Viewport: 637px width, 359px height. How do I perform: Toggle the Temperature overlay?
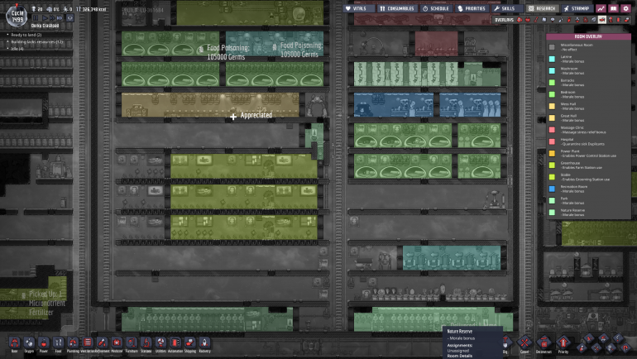[536, 20]
